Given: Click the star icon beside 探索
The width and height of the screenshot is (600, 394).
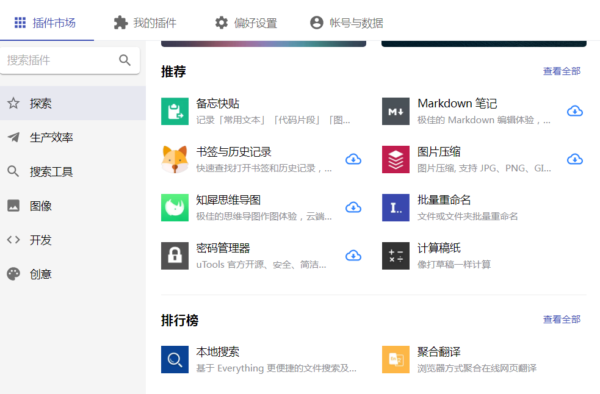Looking at the screenshot, I should (x=13, y=103).
